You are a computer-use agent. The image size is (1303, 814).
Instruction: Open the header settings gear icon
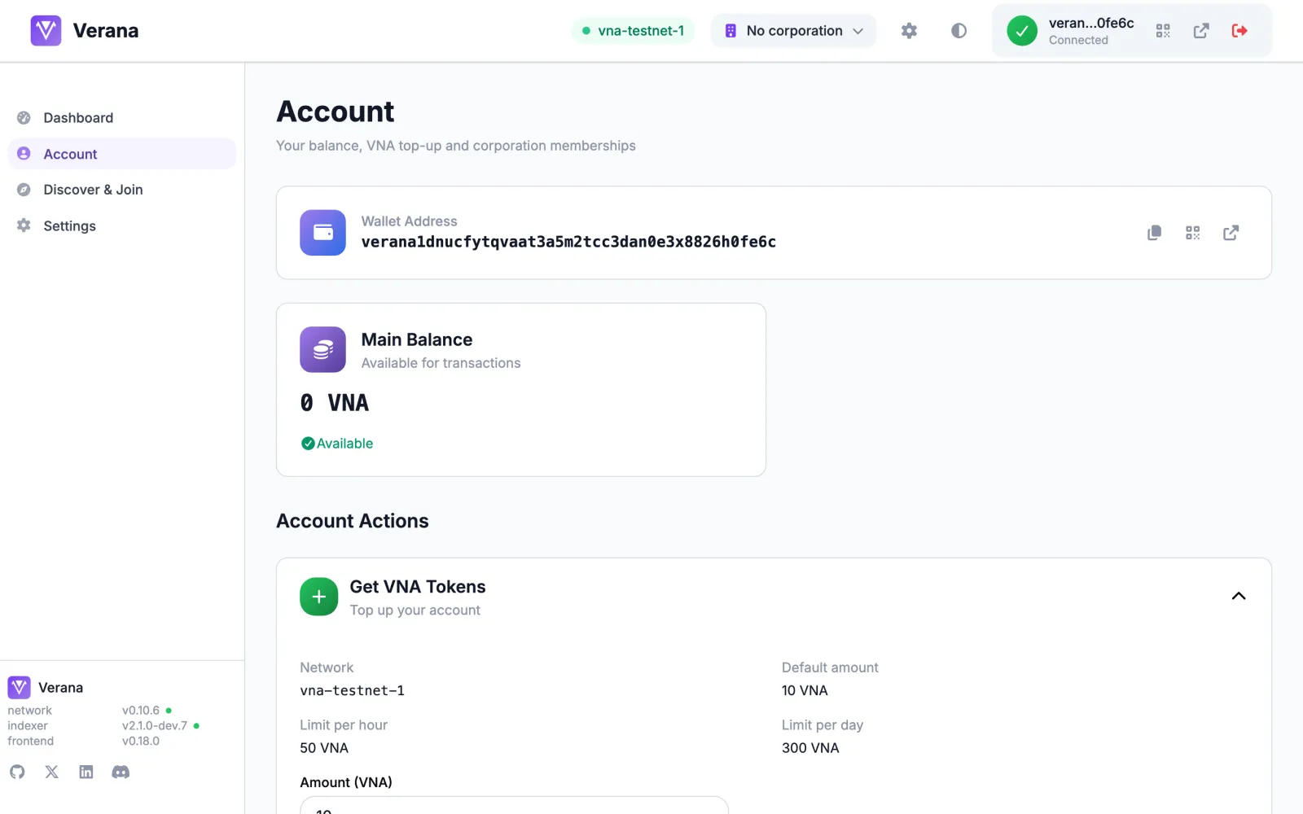[x=909, y=31]
